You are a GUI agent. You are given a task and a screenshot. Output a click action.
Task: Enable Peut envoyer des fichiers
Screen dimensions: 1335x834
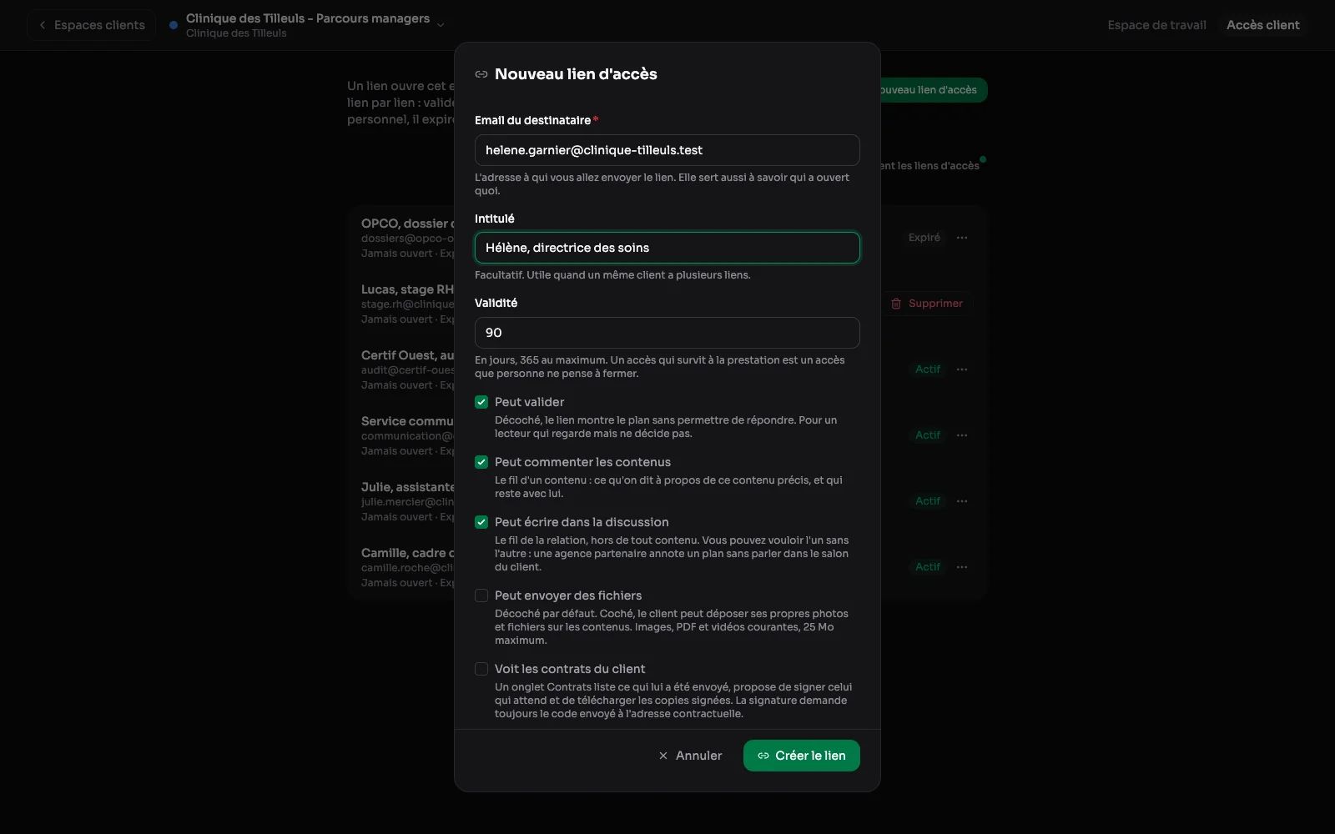481,595
